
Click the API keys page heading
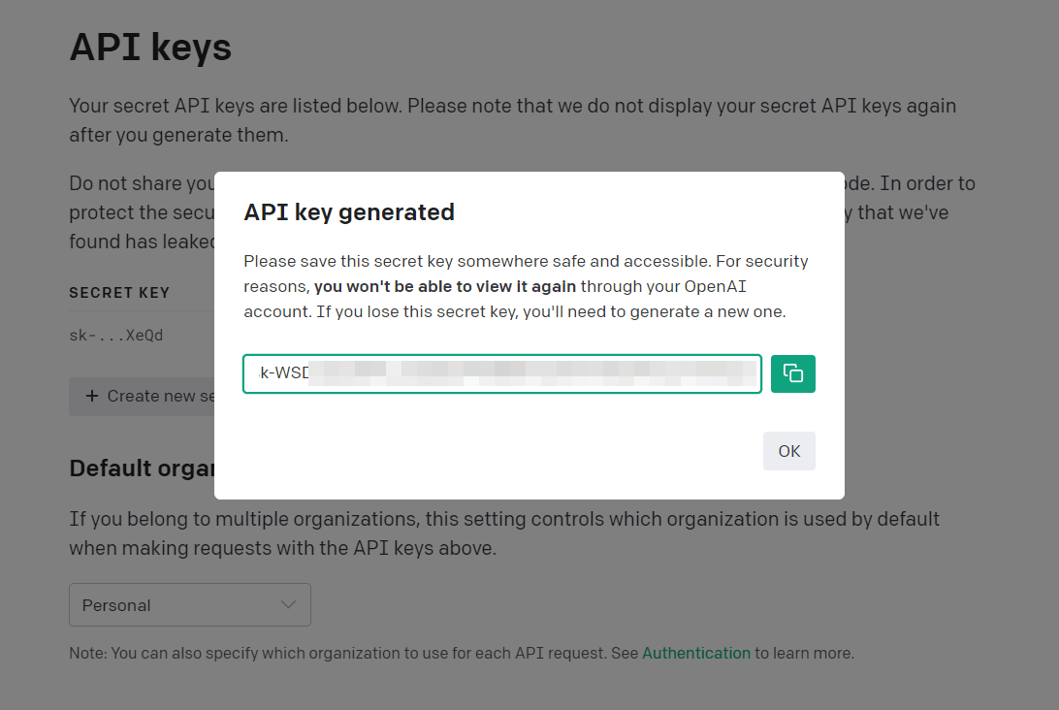pos(150,47)
